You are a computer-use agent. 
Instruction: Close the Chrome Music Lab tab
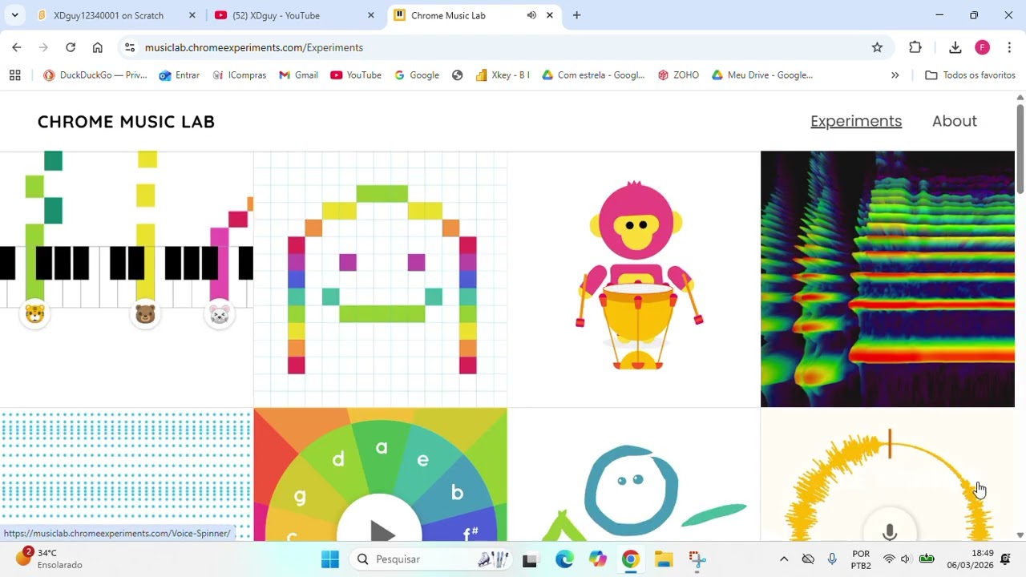point(549,15)
